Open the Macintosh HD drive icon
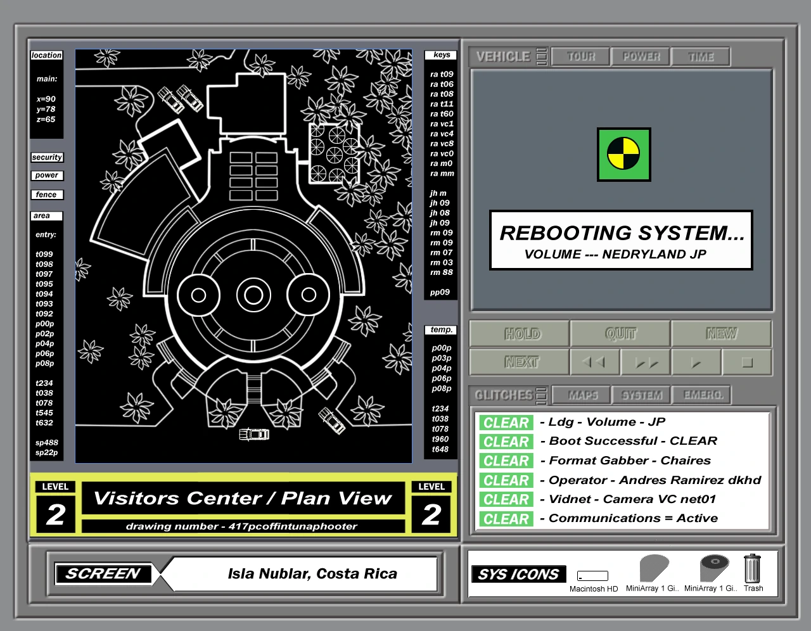Viewport: 811px width, 631px height. [x=592, y=575]
